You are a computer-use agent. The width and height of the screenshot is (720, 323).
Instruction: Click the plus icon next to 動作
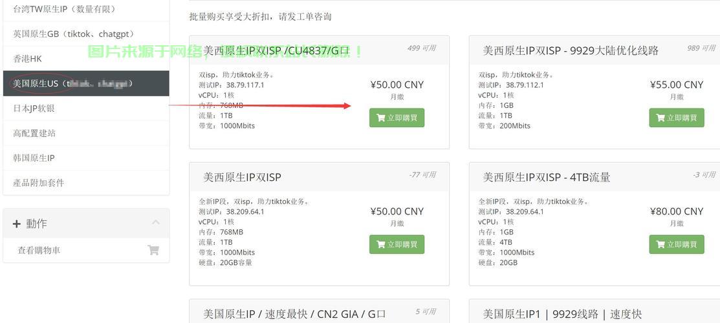click(17, 224)
